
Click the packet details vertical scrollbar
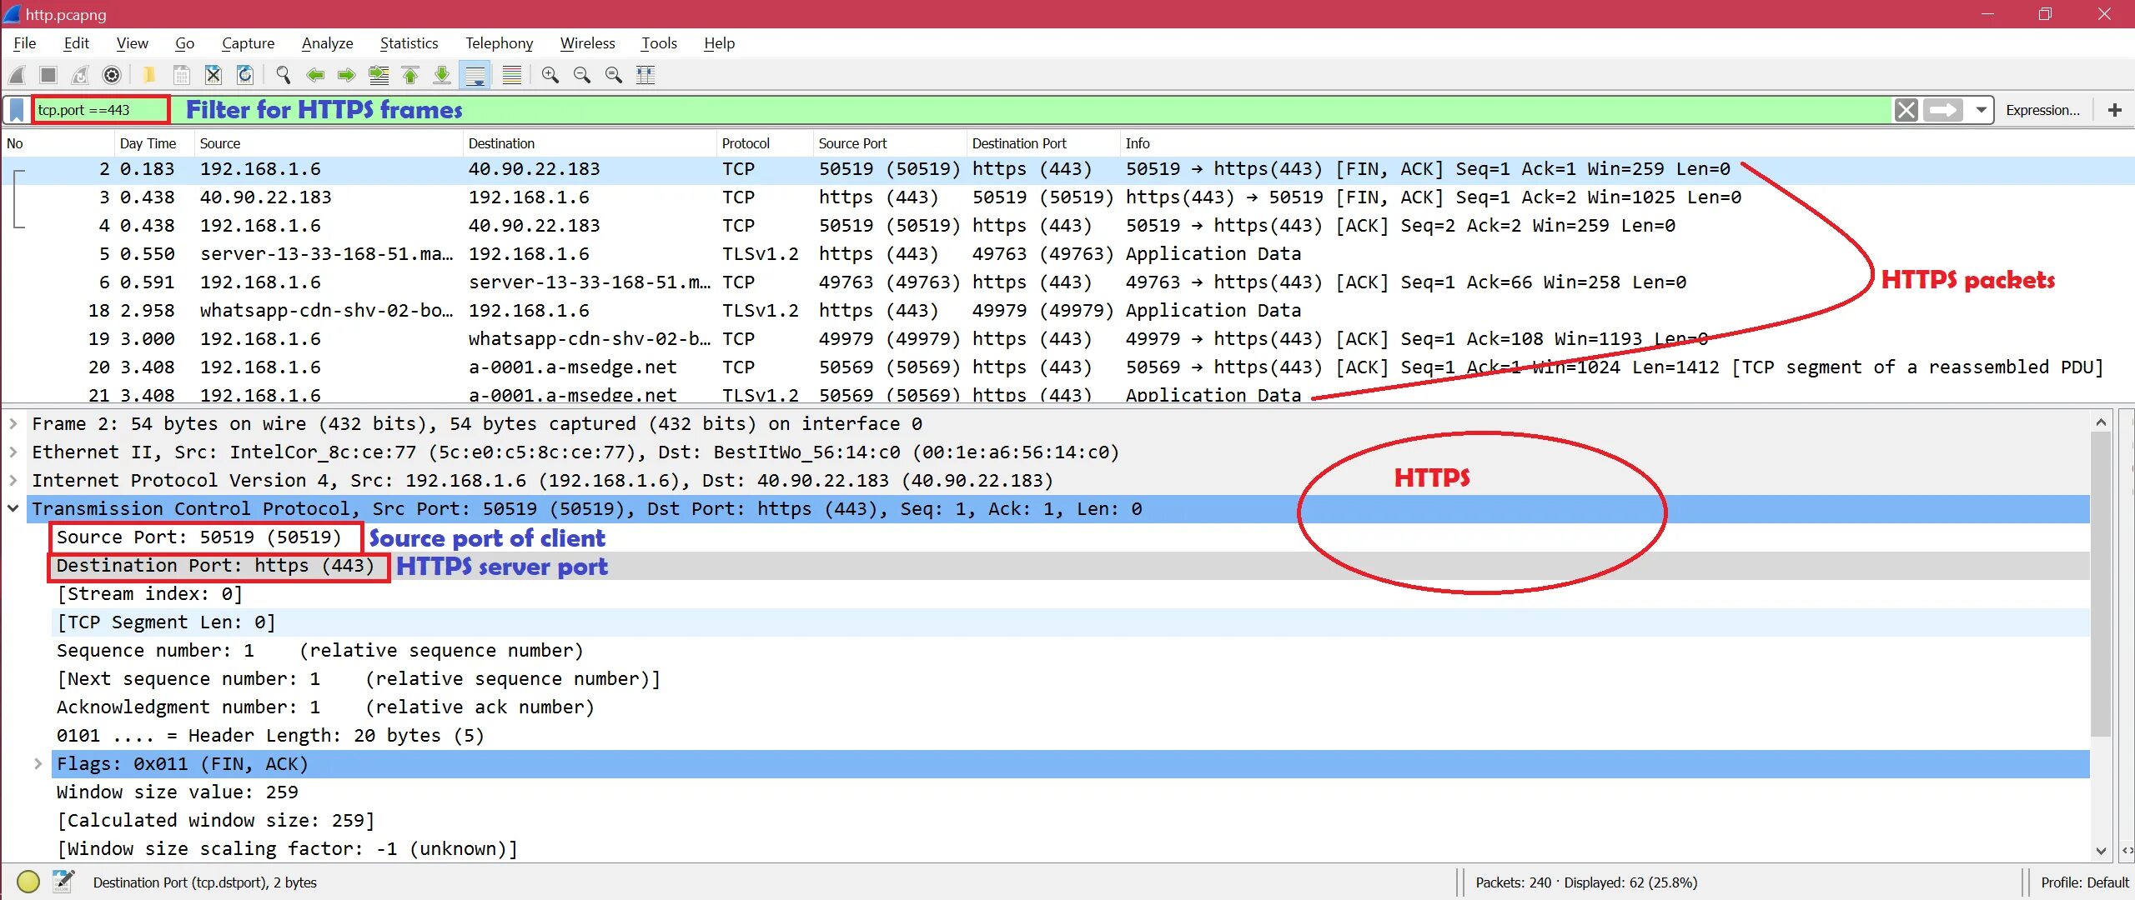(2100, 583)
